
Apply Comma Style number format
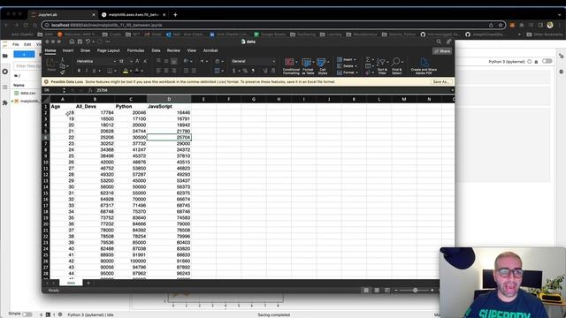253,71
